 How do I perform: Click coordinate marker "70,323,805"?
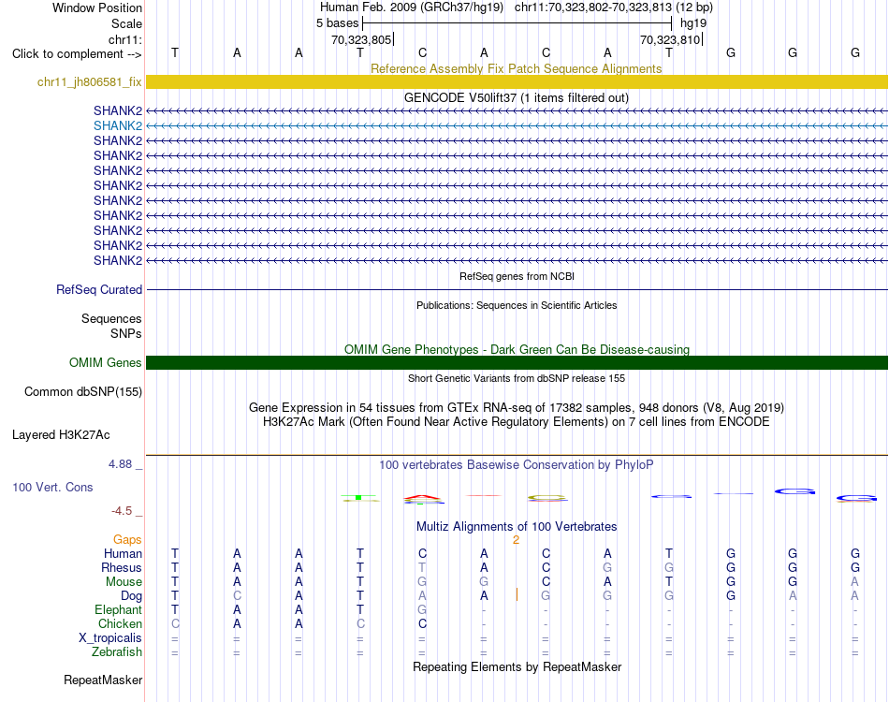tap(362, 39)
